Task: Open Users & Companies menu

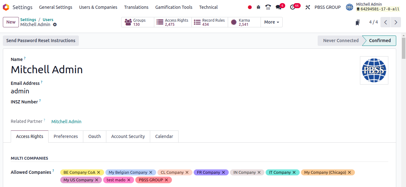Action: (x=98, y=7)
